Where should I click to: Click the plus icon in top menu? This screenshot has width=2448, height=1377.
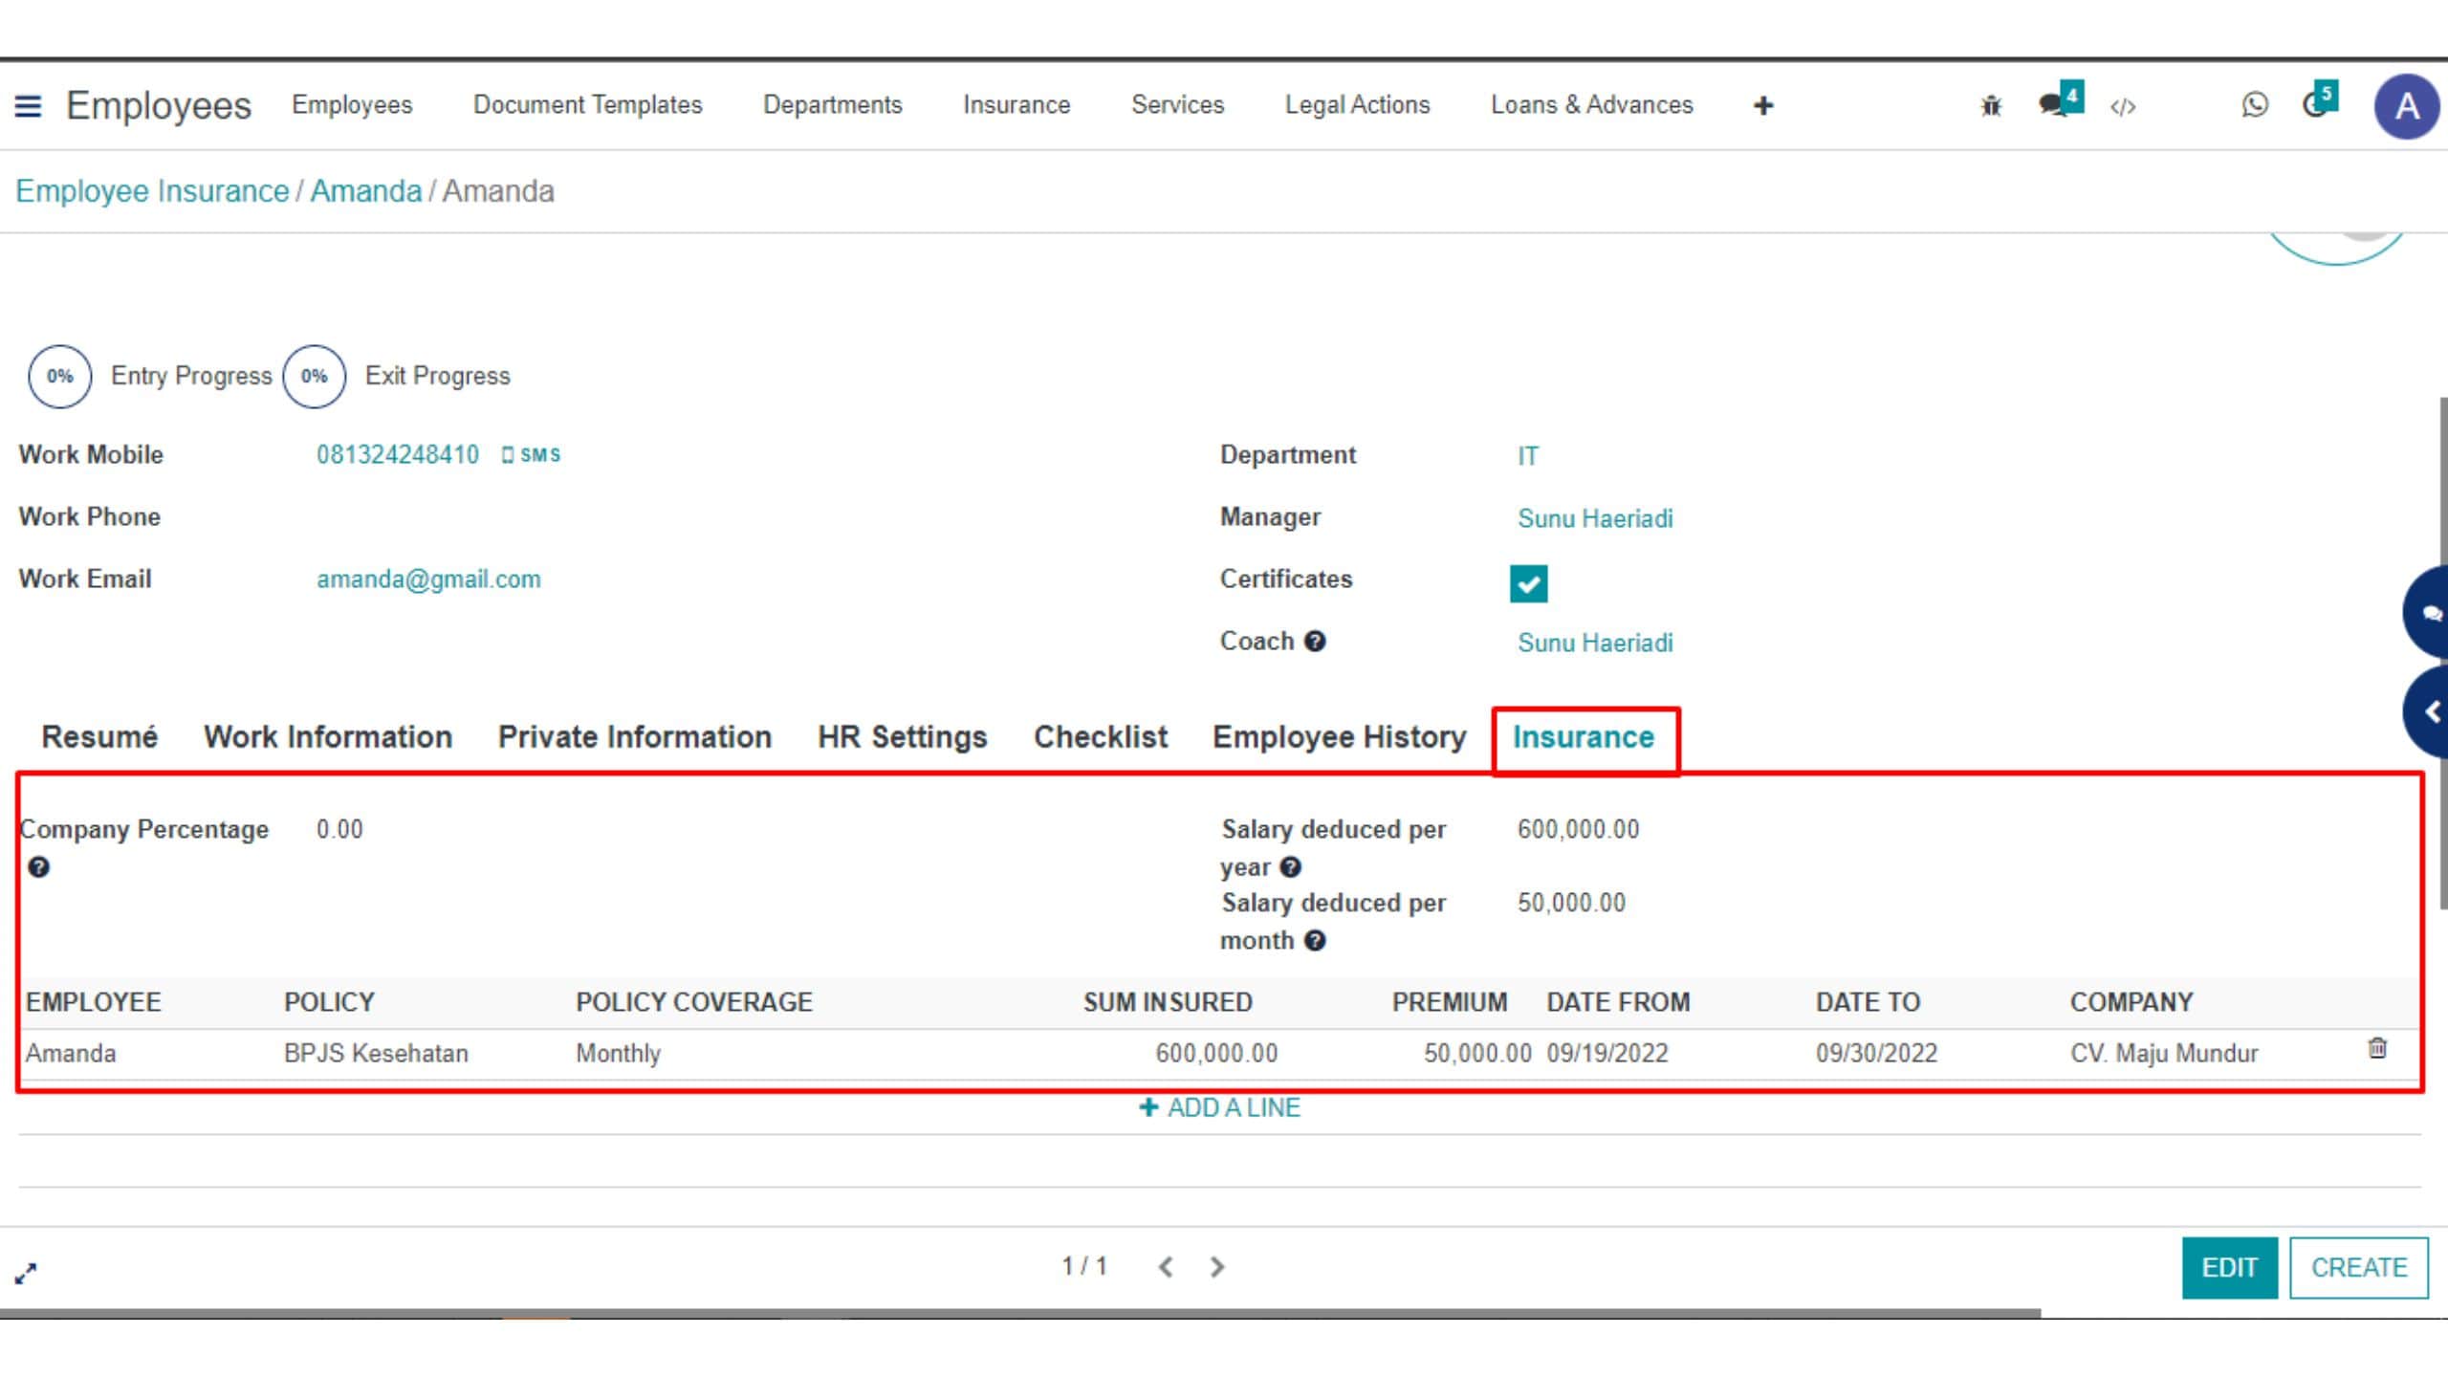(1763, 106)
